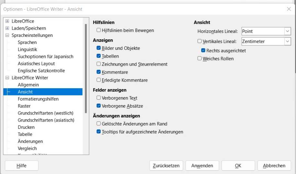
Task: Enable Erledigte Kommentare checkbox
Action: coord(99,80)
